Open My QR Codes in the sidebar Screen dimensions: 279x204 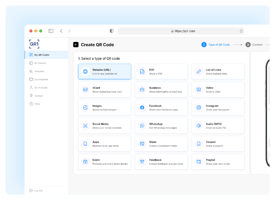pos(41,55)
